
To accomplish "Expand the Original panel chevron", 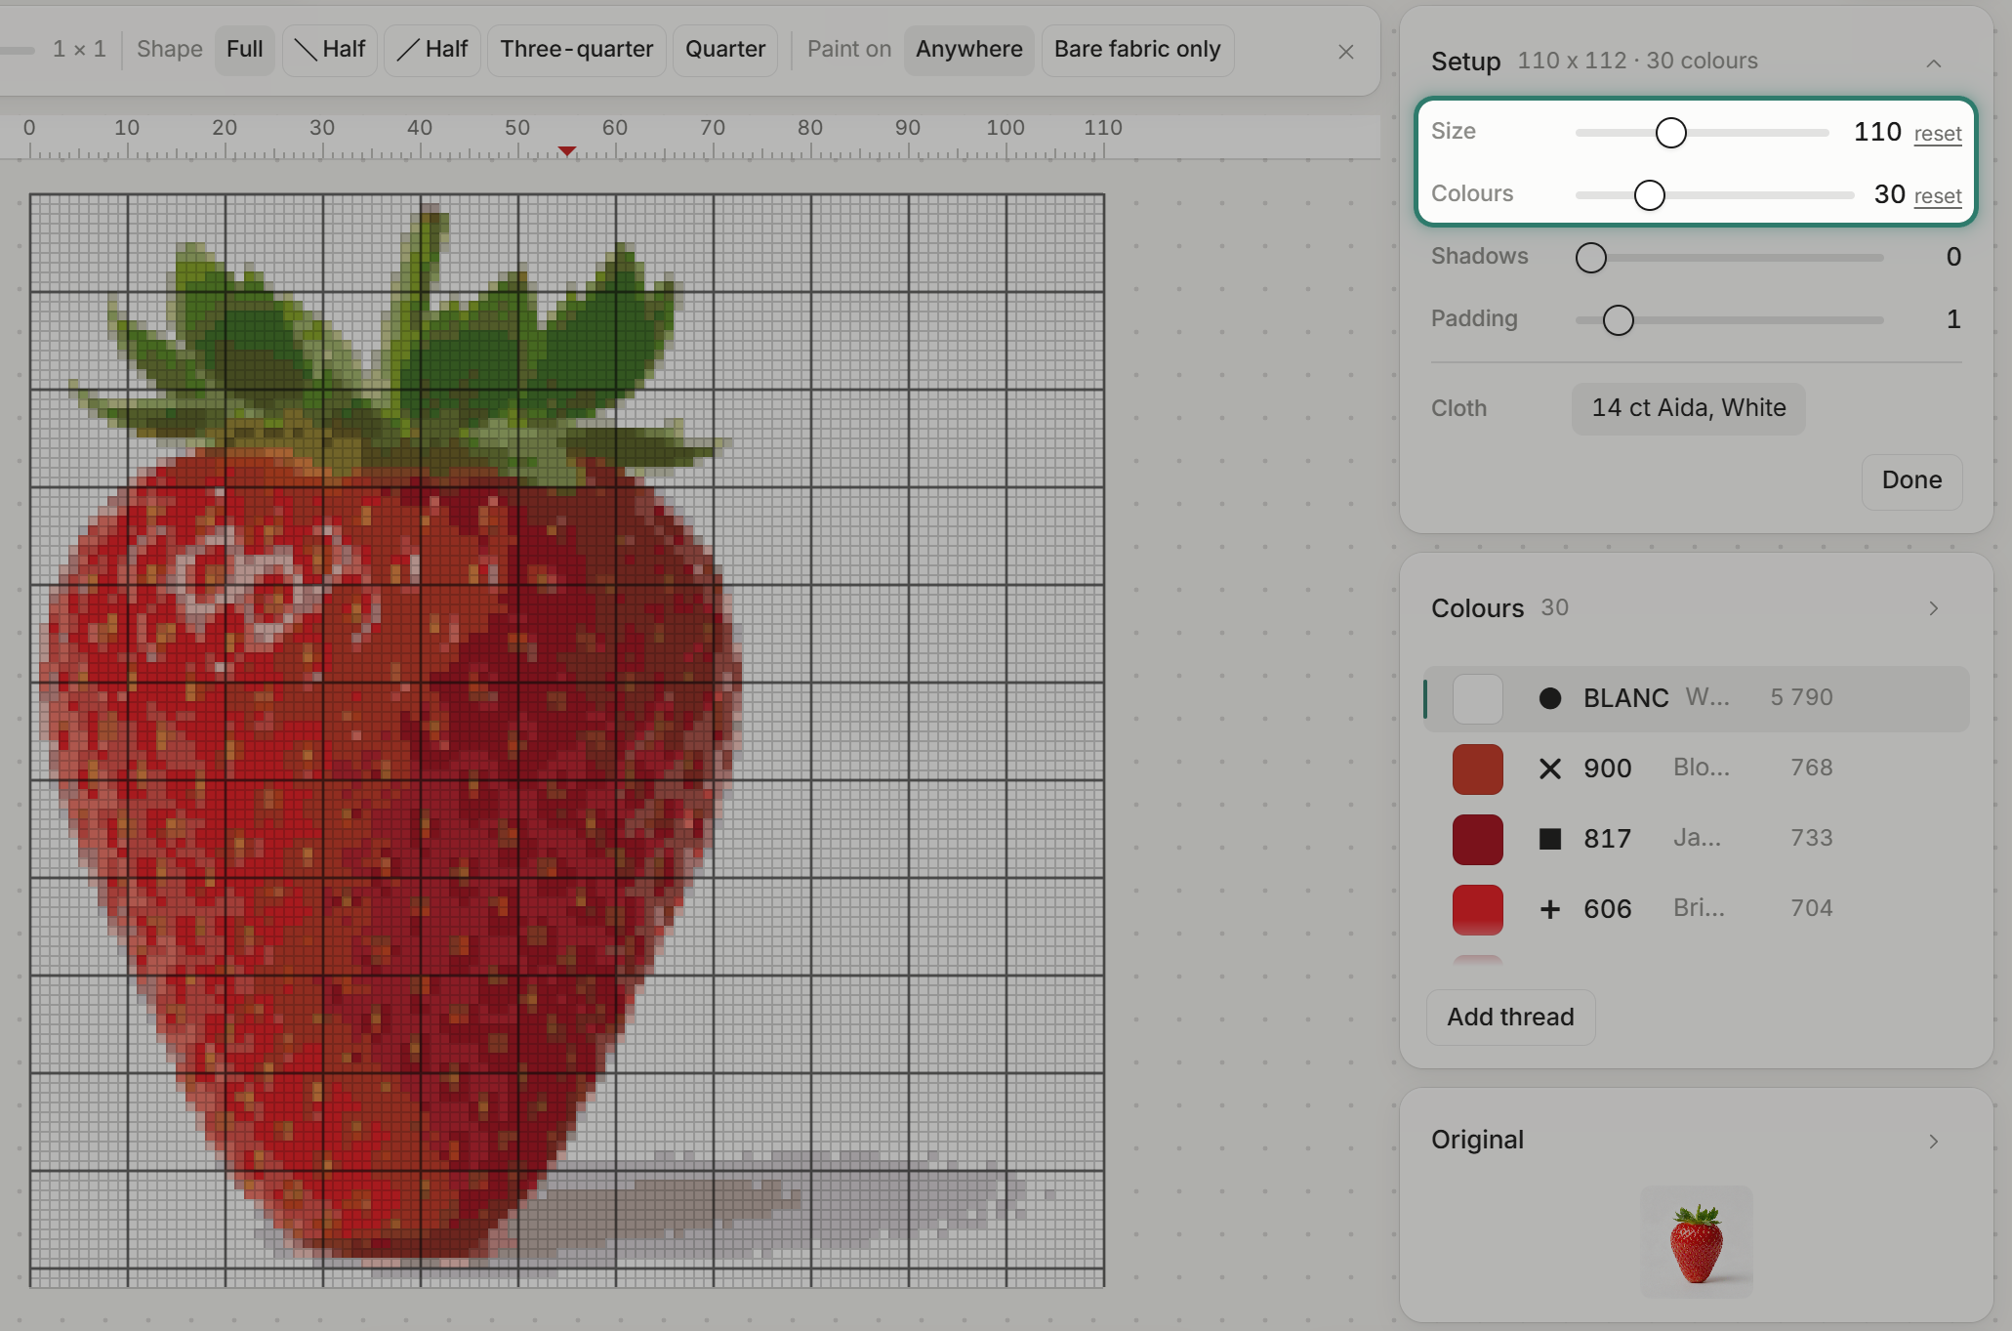I will (x=1934, y=1142).
